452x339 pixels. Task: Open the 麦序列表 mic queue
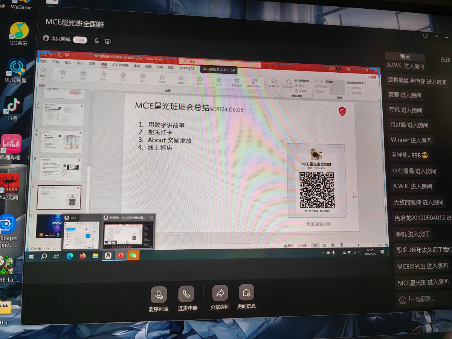[x=159, y=298]
